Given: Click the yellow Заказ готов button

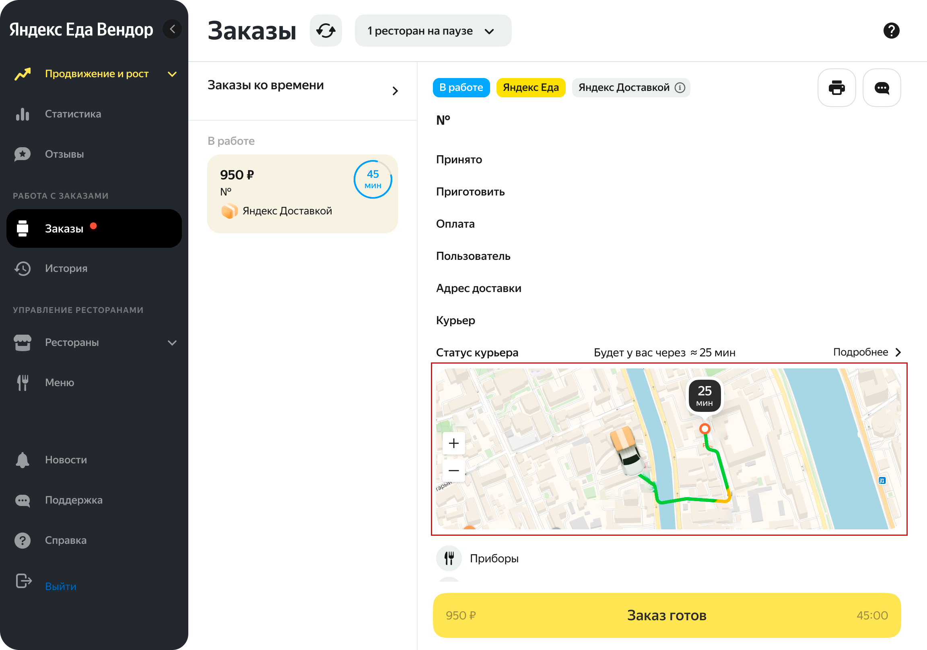Looking at the screenshot, I should (x=667, y=615).
